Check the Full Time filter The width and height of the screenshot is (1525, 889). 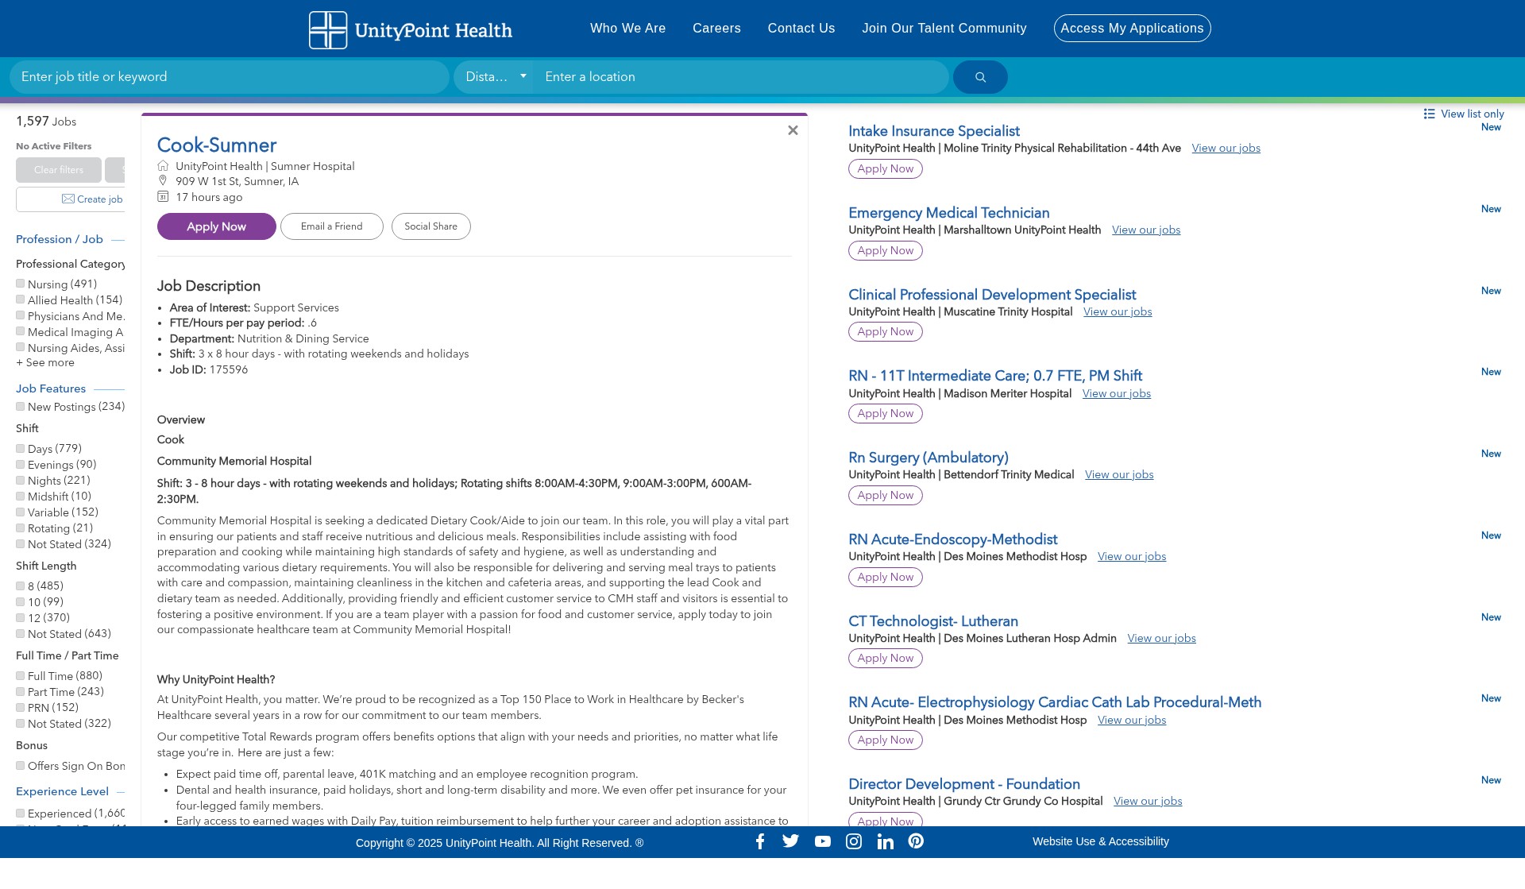[21, 676]
